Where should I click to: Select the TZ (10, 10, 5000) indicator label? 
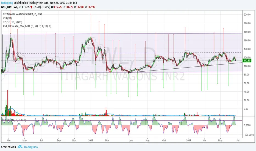(12, 22)
